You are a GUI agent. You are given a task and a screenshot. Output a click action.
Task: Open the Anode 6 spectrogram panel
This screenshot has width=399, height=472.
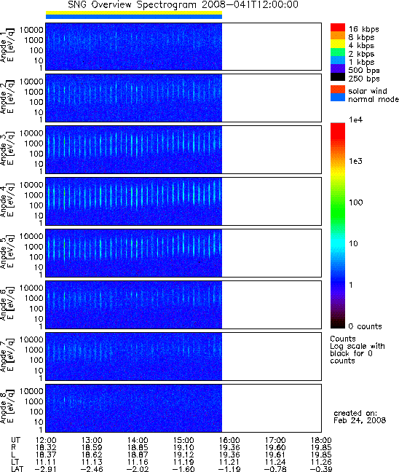click(183, 304)
